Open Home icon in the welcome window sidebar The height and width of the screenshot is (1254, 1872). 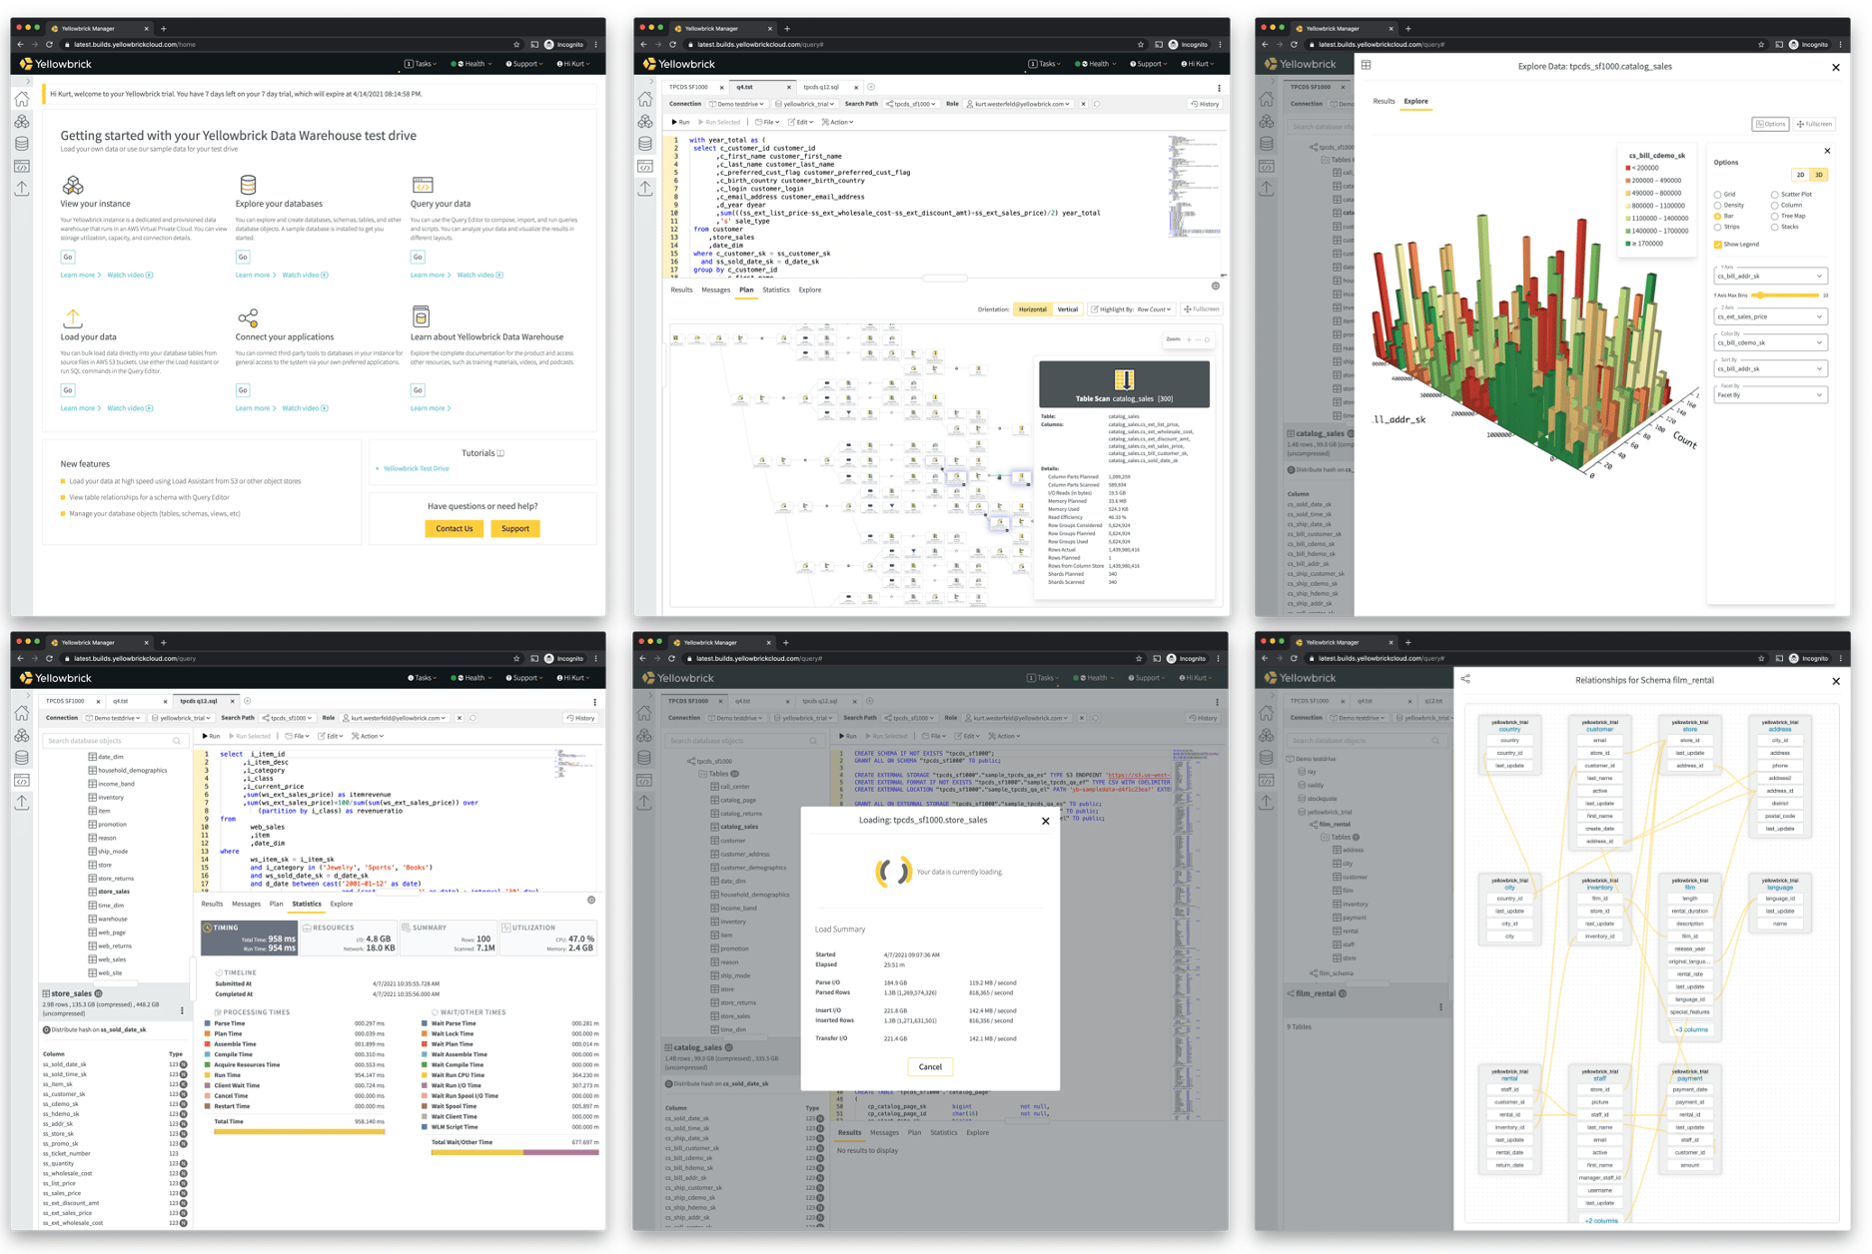22,99
